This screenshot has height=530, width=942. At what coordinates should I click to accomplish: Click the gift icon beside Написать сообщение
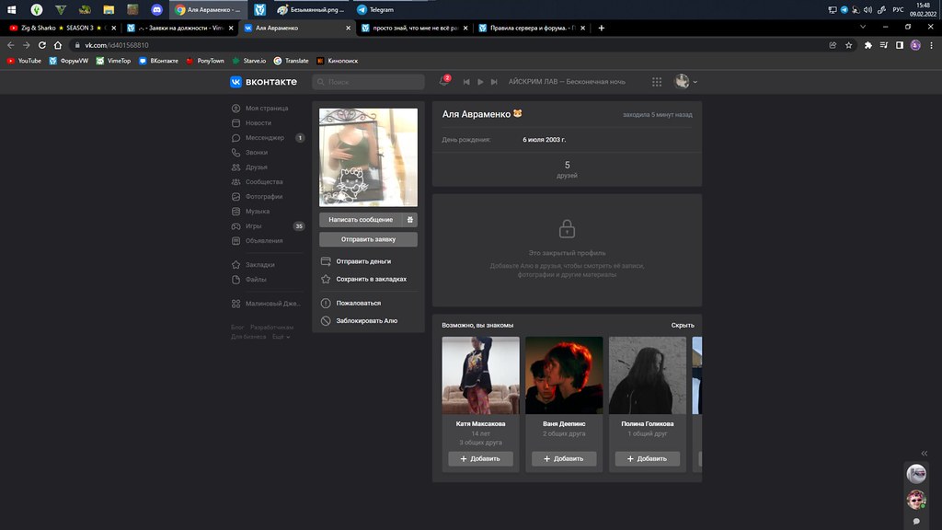click(410, 220)
